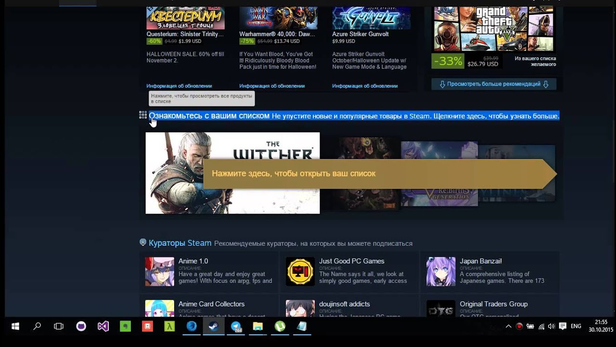Click 'Щелкните здесь, чтобы узнать больше' link

pyautogui.click(x=496, y=116)
